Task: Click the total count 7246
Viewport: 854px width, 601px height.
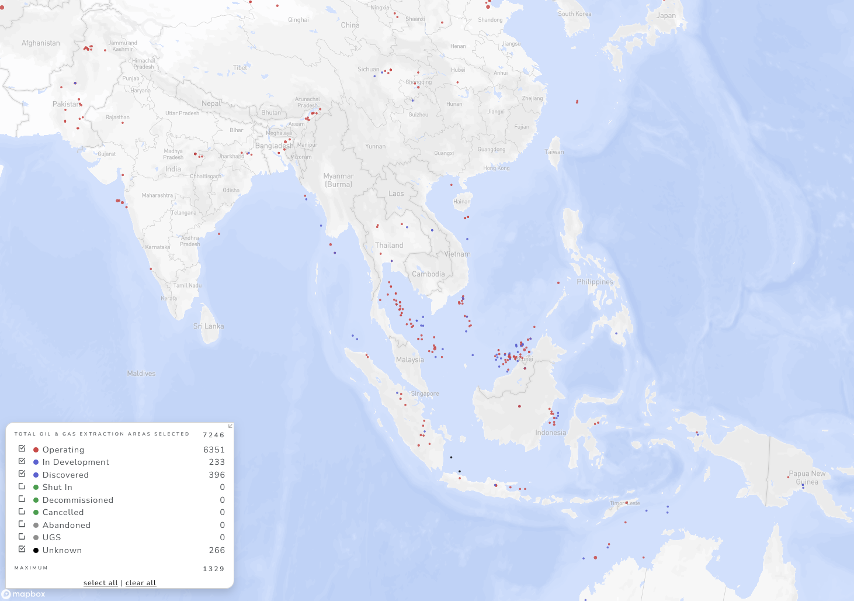Action: (214, 435)
